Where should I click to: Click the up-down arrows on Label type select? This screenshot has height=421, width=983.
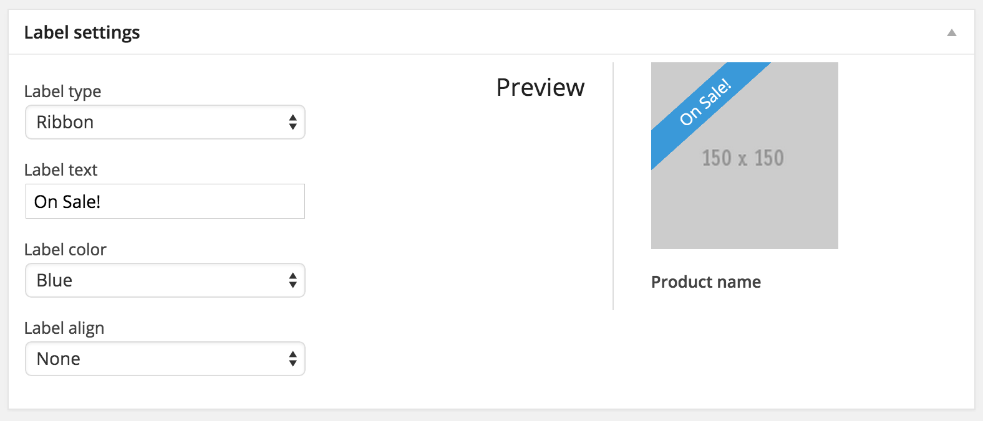[x=293, y=122]
